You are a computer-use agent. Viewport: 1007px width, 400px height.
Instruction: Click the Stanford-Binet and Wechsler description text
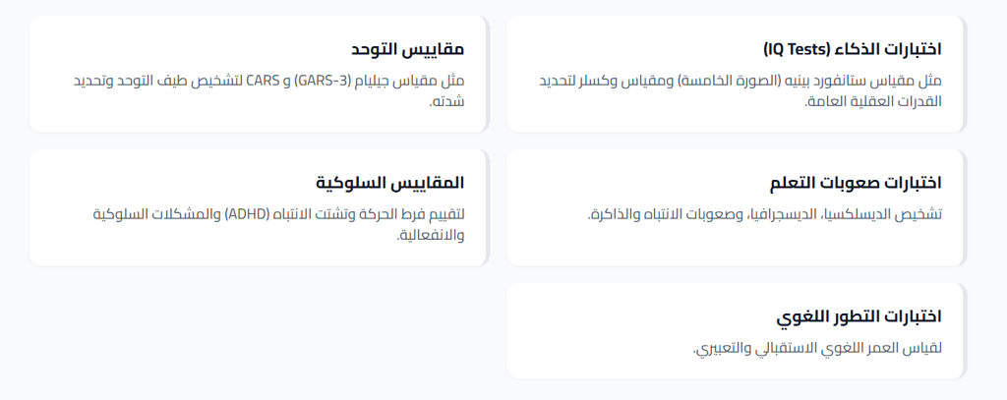pyautogui.click(x=740, y=90)
